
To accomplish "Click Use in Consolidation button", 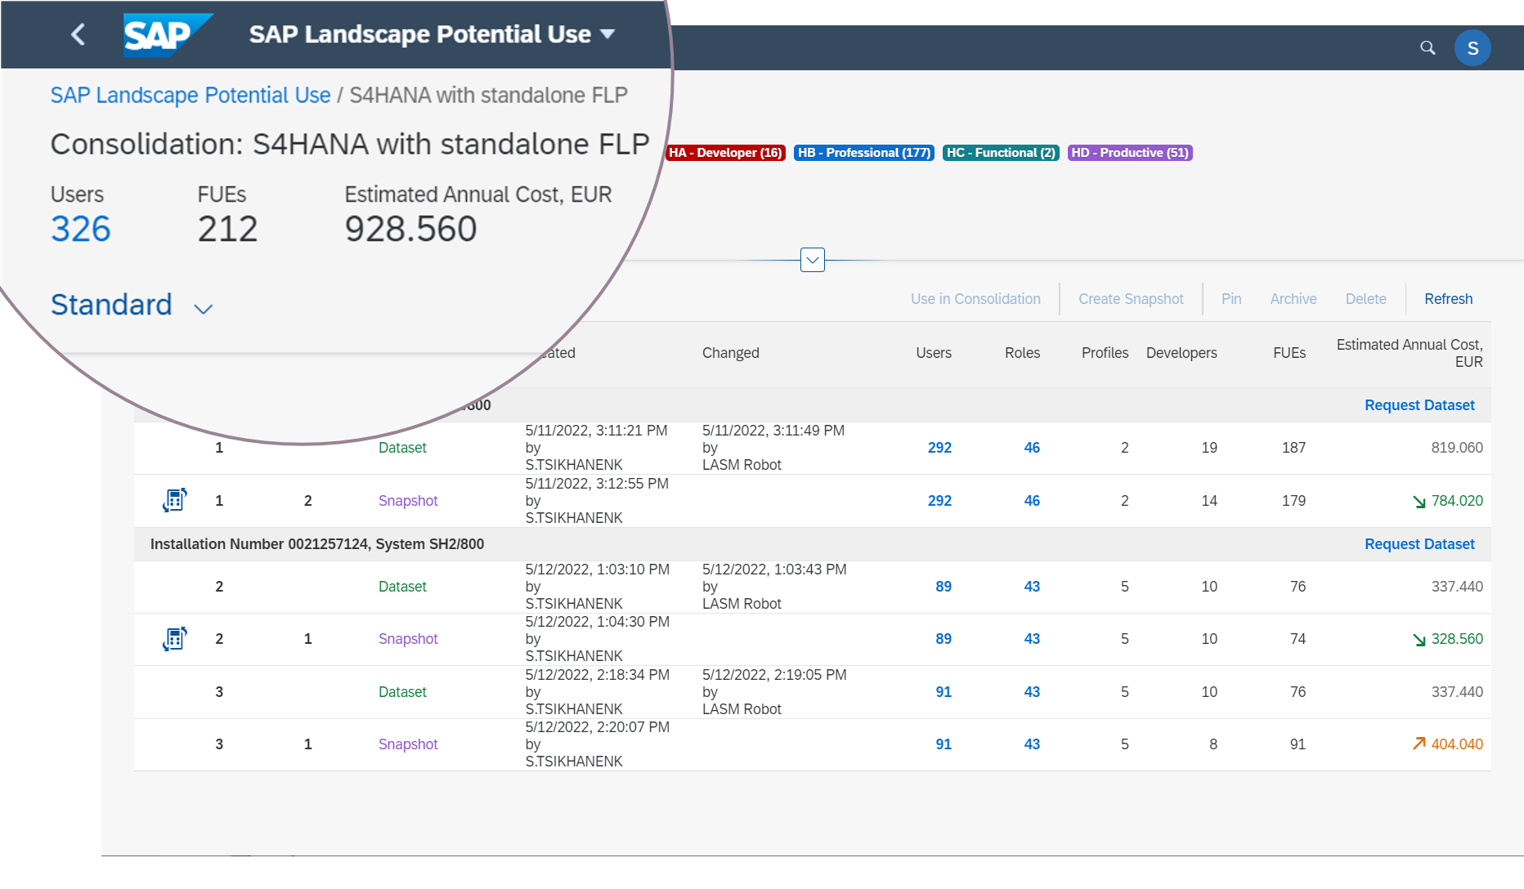I will coord(975,299).
